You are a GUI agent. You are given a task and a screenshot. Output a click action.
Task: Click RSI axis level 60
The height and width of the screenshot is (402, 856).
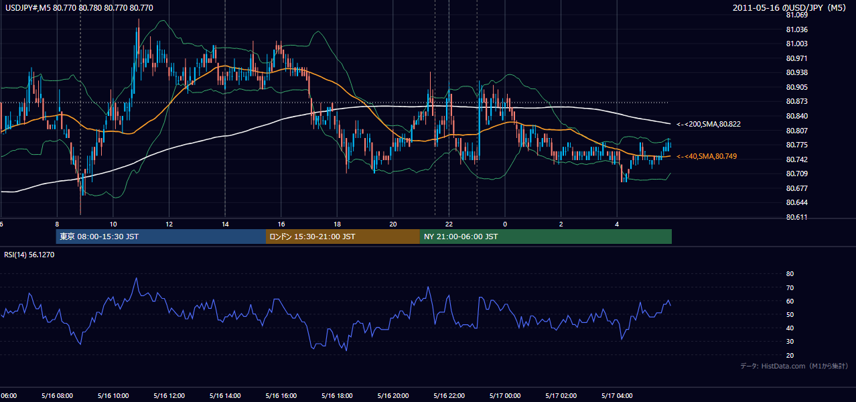tap(790, 301)
